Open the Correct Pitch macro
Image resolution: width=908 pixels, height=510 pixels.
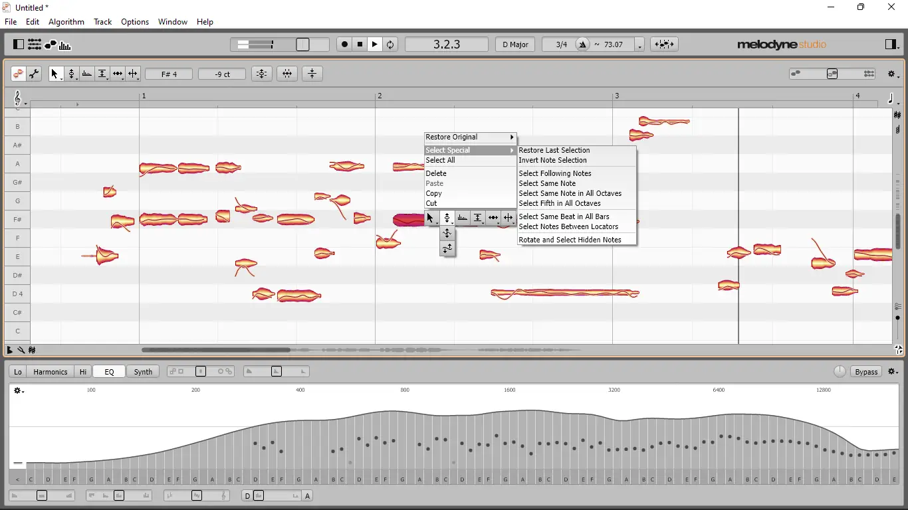[x=262, y=74]
